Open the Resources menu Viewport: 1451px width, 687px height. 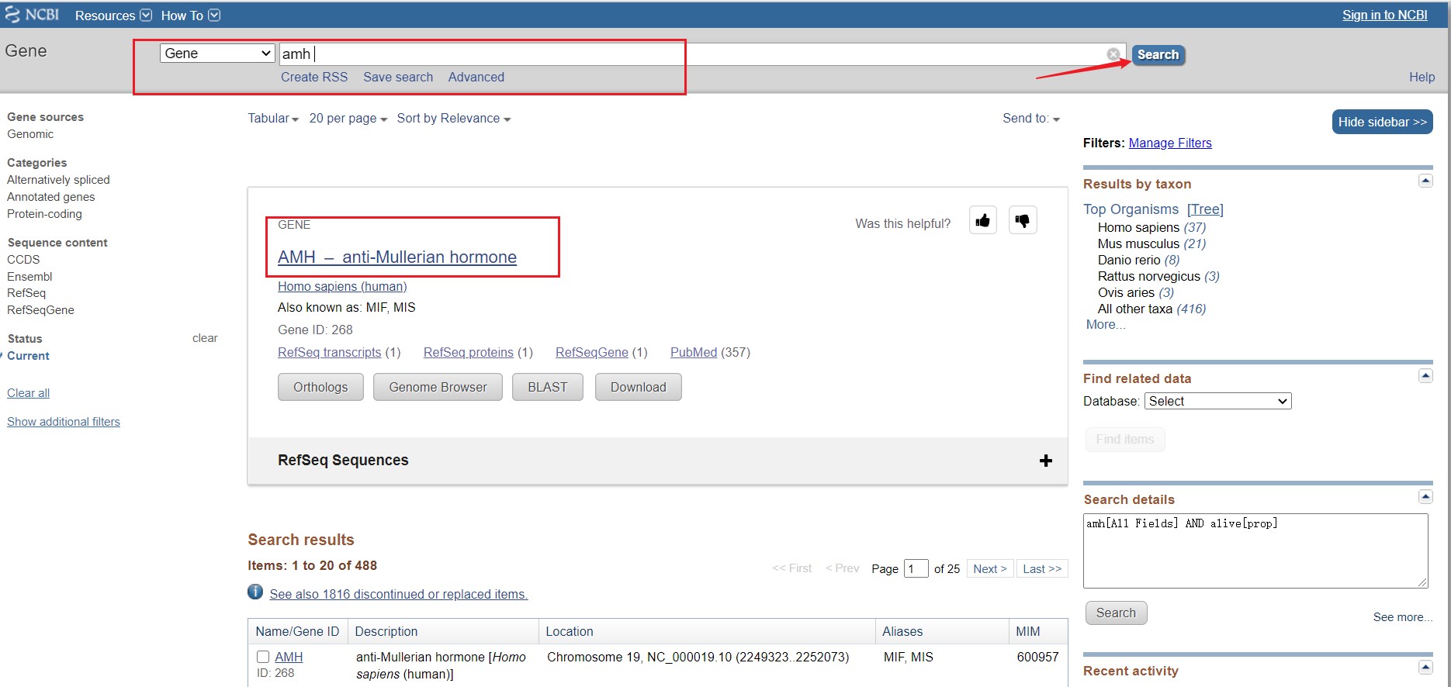click(113, 16)
